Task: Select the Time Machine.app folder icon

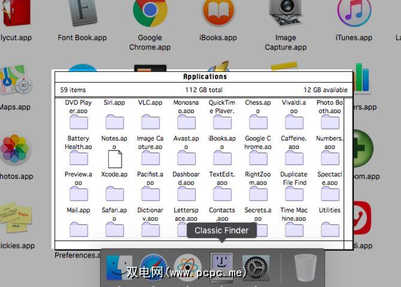Action: [x=294, y=229]
